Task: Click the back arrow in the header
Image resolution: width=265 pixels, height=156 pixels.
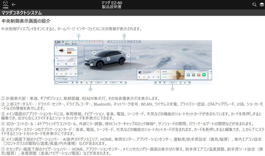Action: (14, 4)
